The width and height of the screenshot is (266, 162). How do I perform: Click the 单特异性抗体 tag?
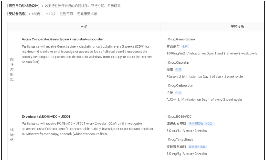[x=197, y=147]
